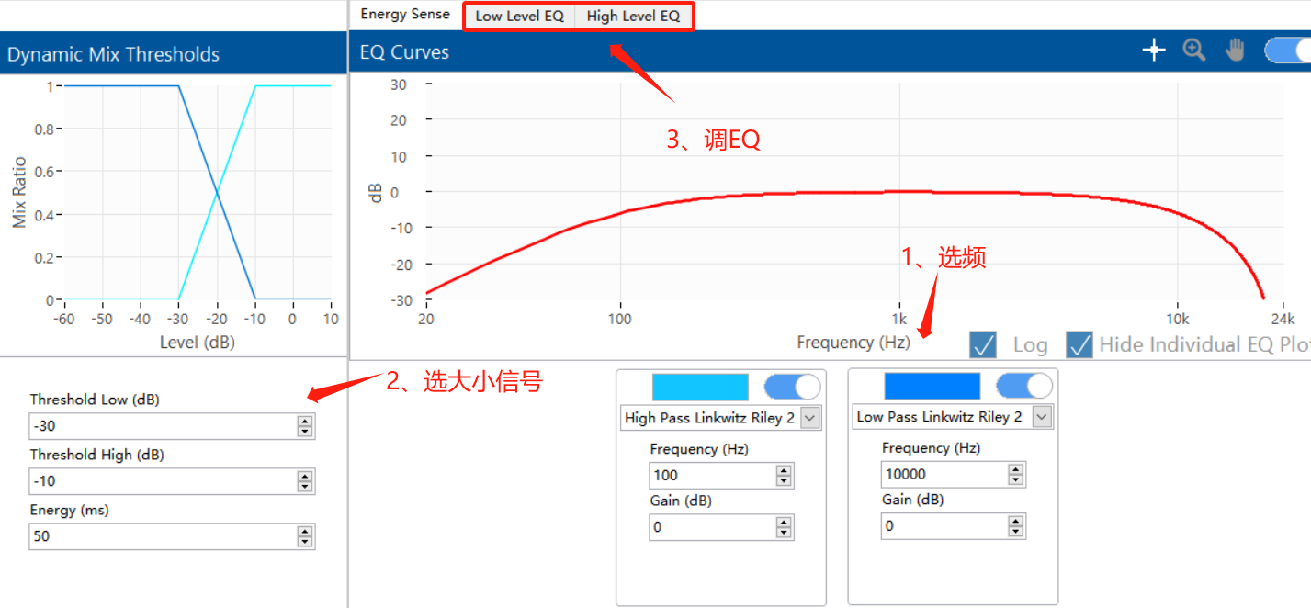Viewport: 1311px width, 608px height.
Task: Switch to the High Level EQ tab
Action: 632,15
